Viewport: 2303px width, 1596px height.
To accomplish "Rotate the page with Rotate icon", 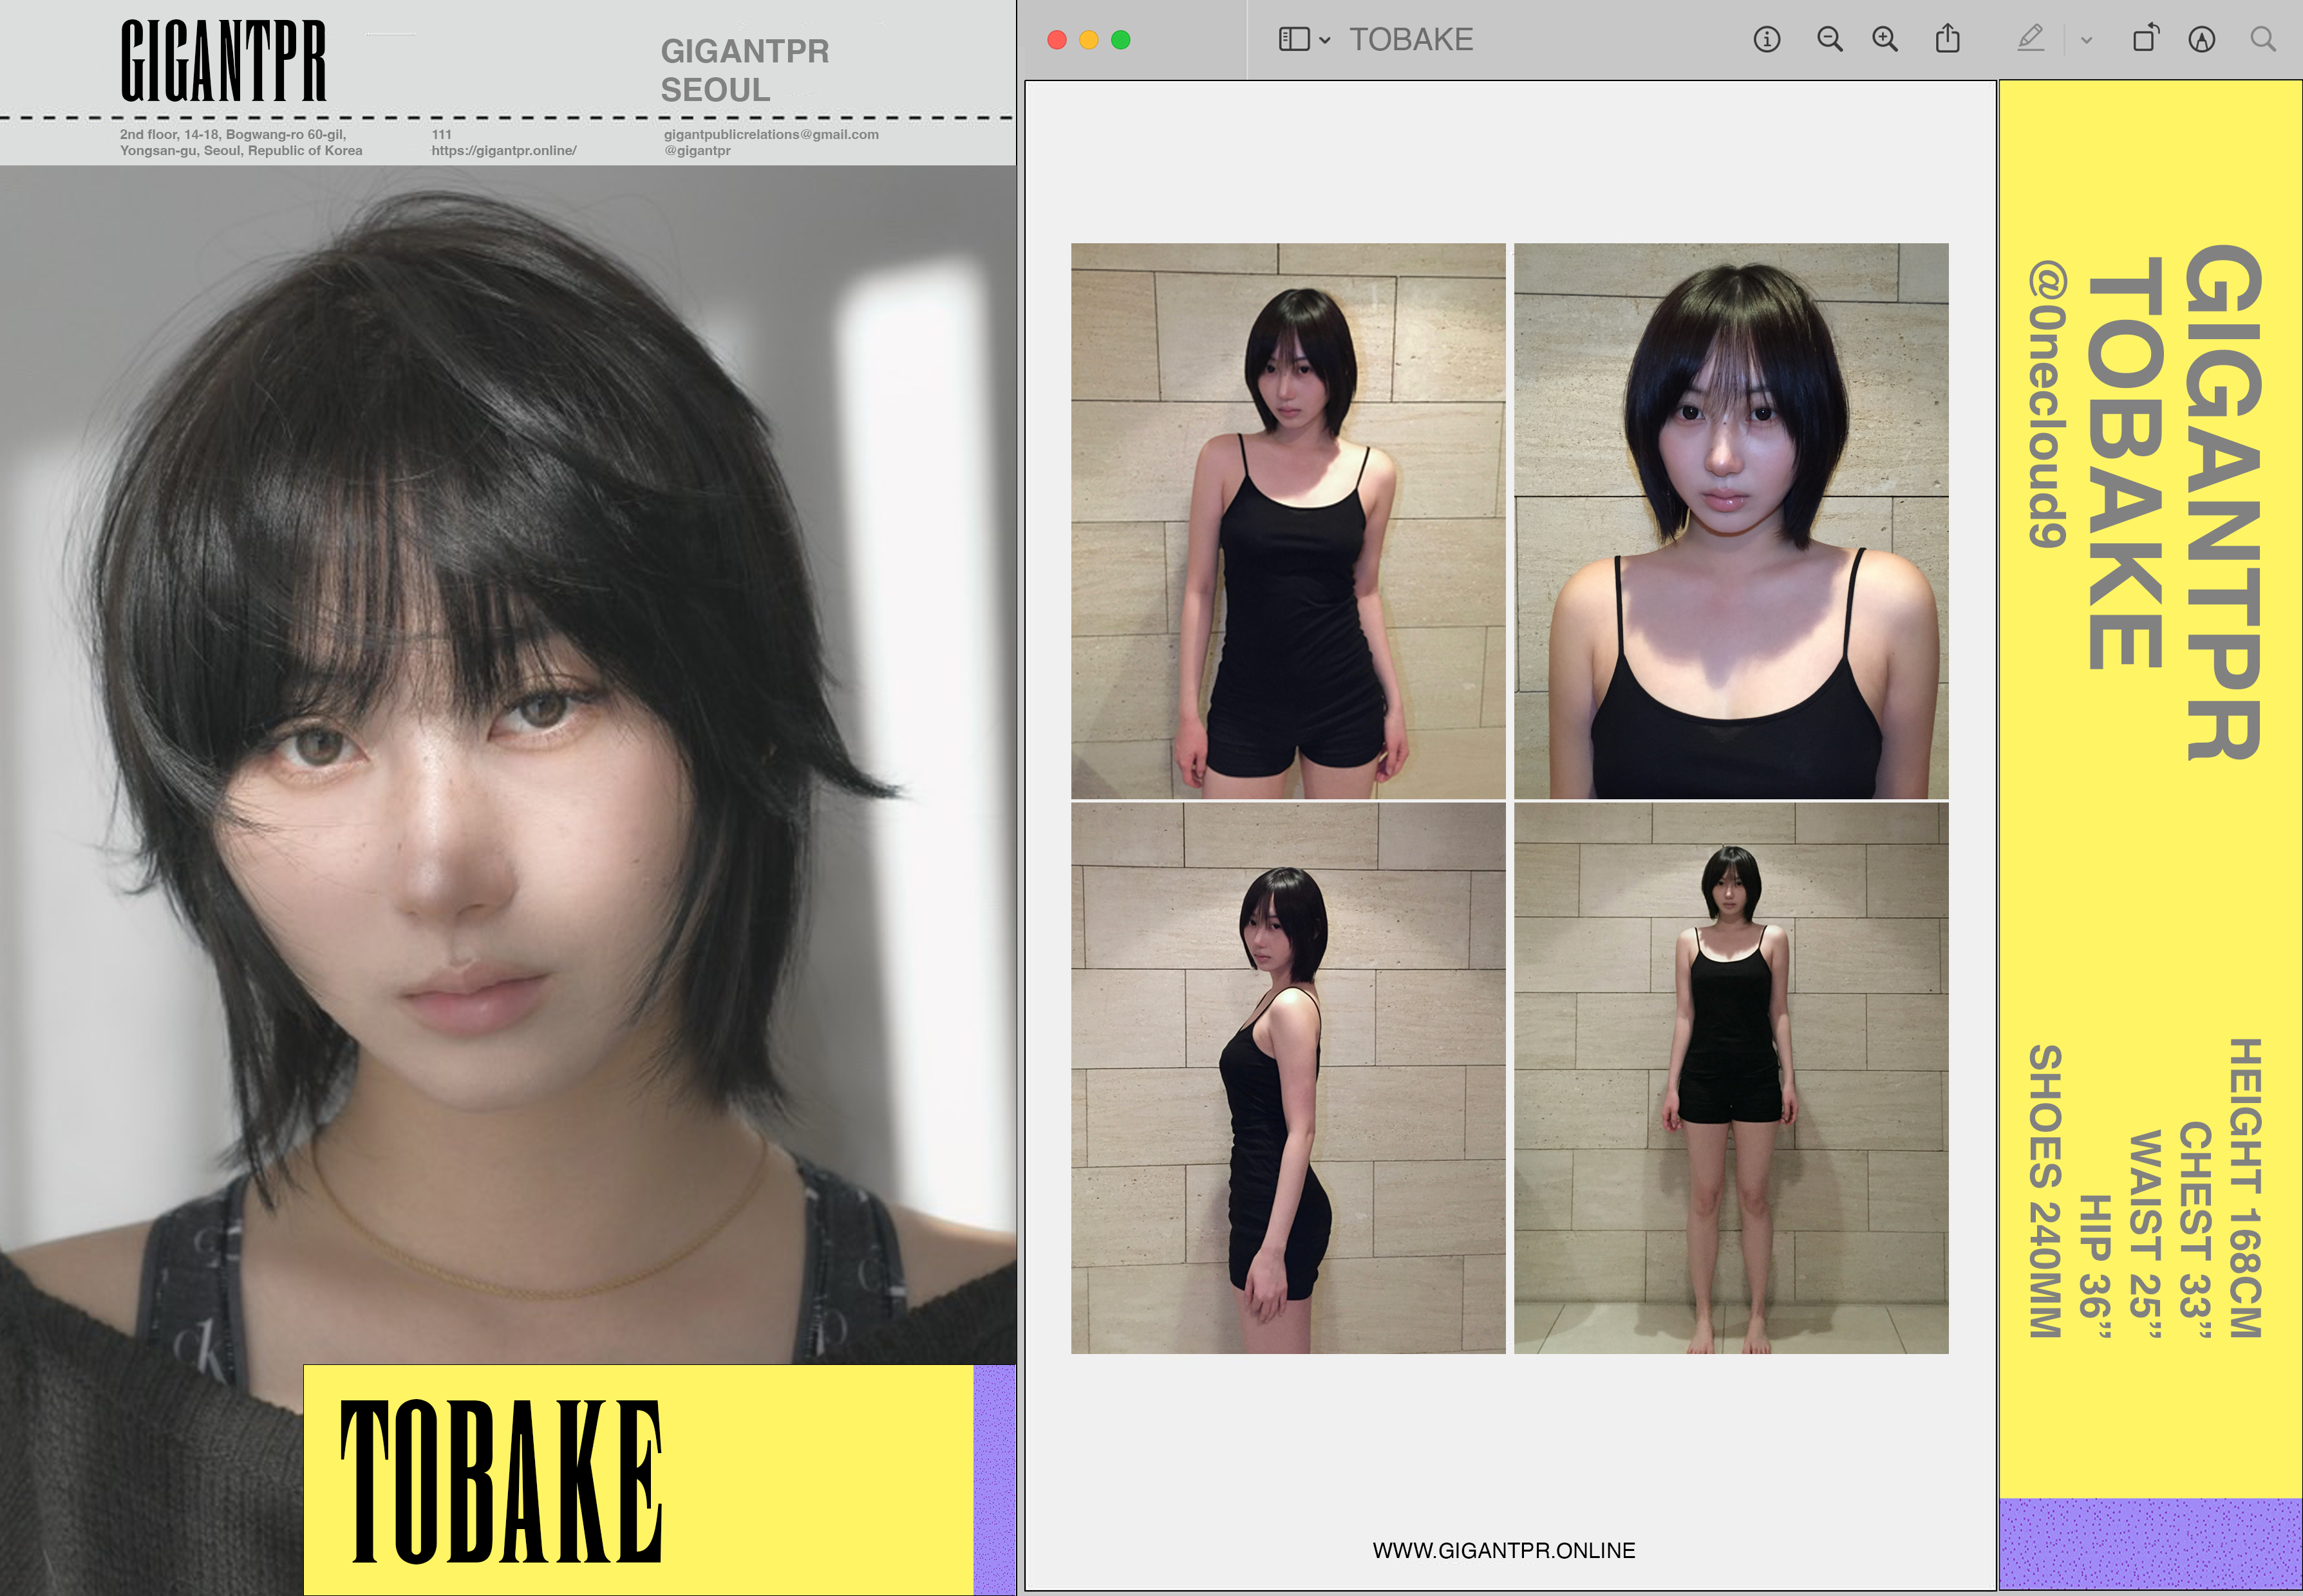I will pos(2145,40).
